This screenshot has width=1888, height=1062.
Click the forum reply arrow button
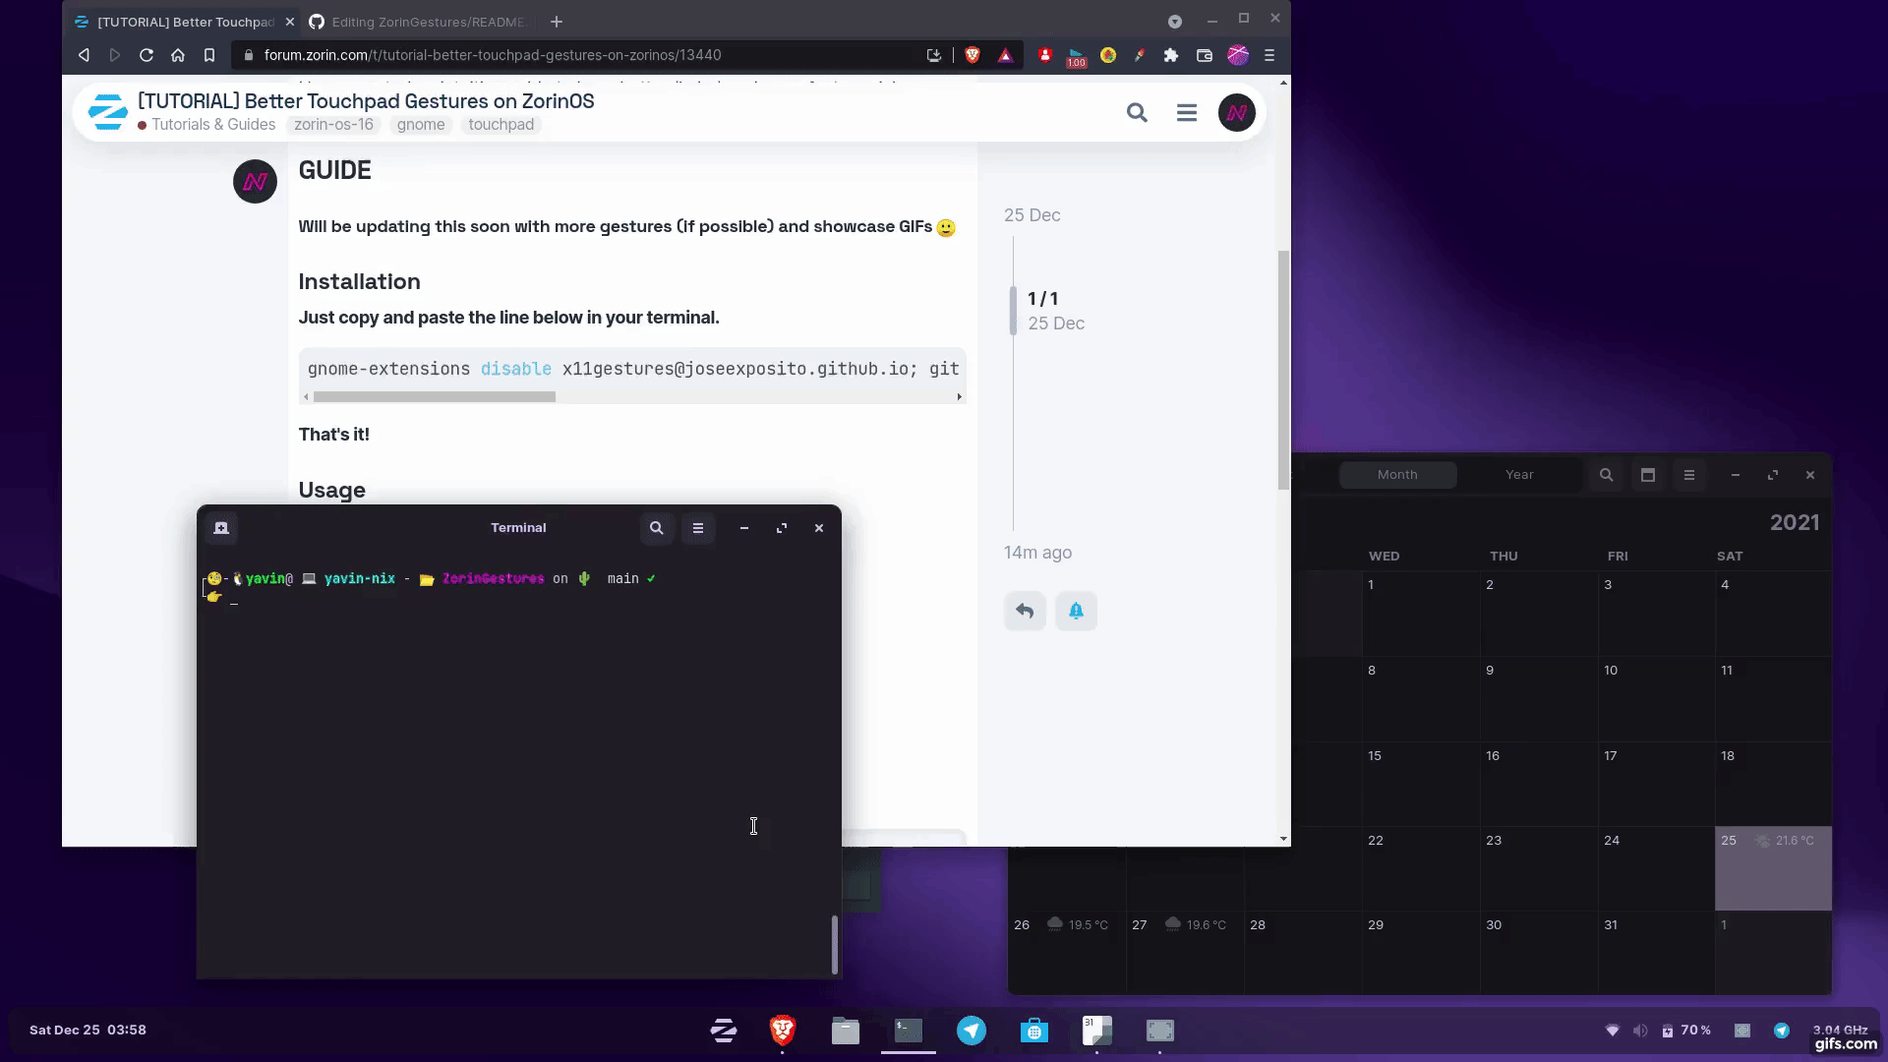click(1025, 611)
